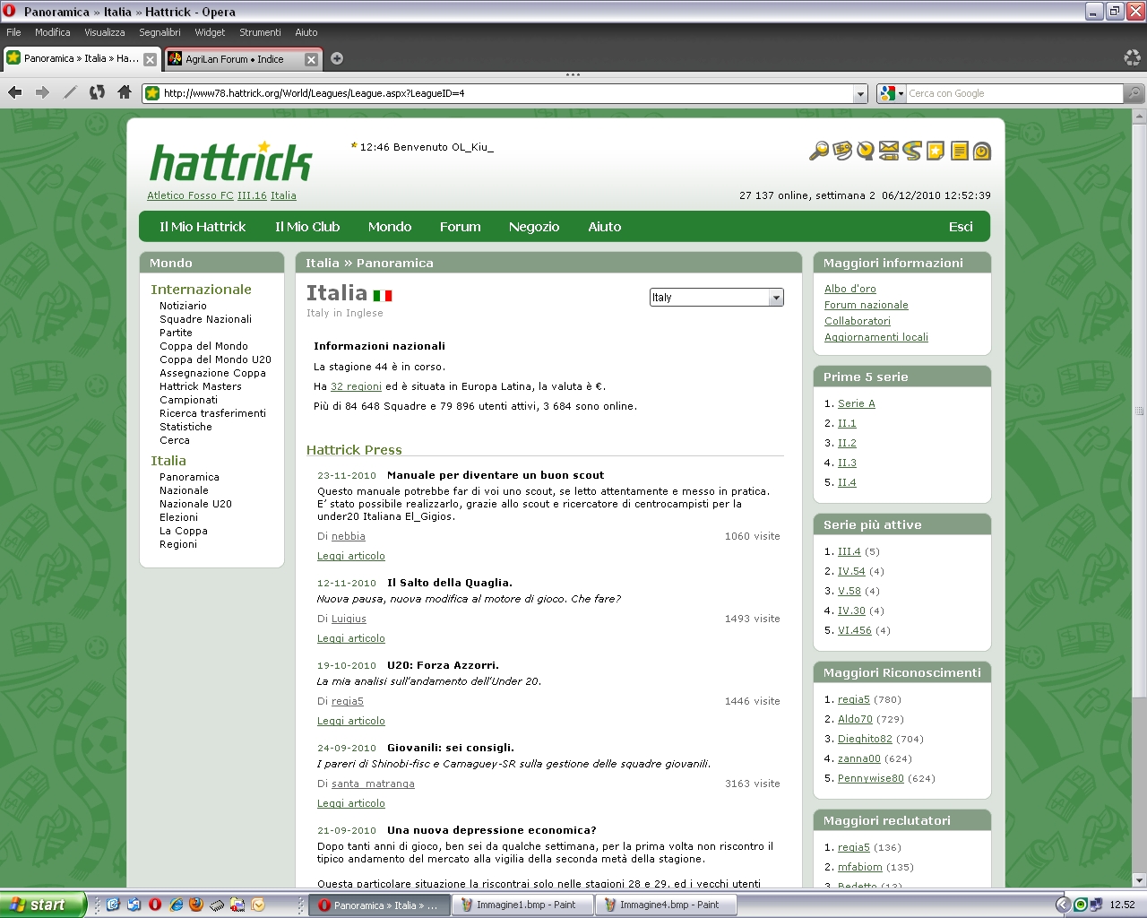Viewport: 1147px width, 918px height.
Task: Open the Albo d'oro link
Action: (x=850, y=289)
